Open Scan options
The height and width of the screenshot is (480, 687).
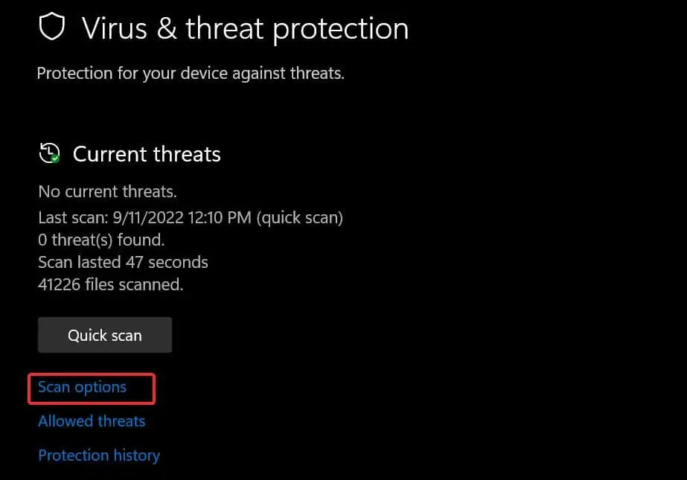click(82, 387)
